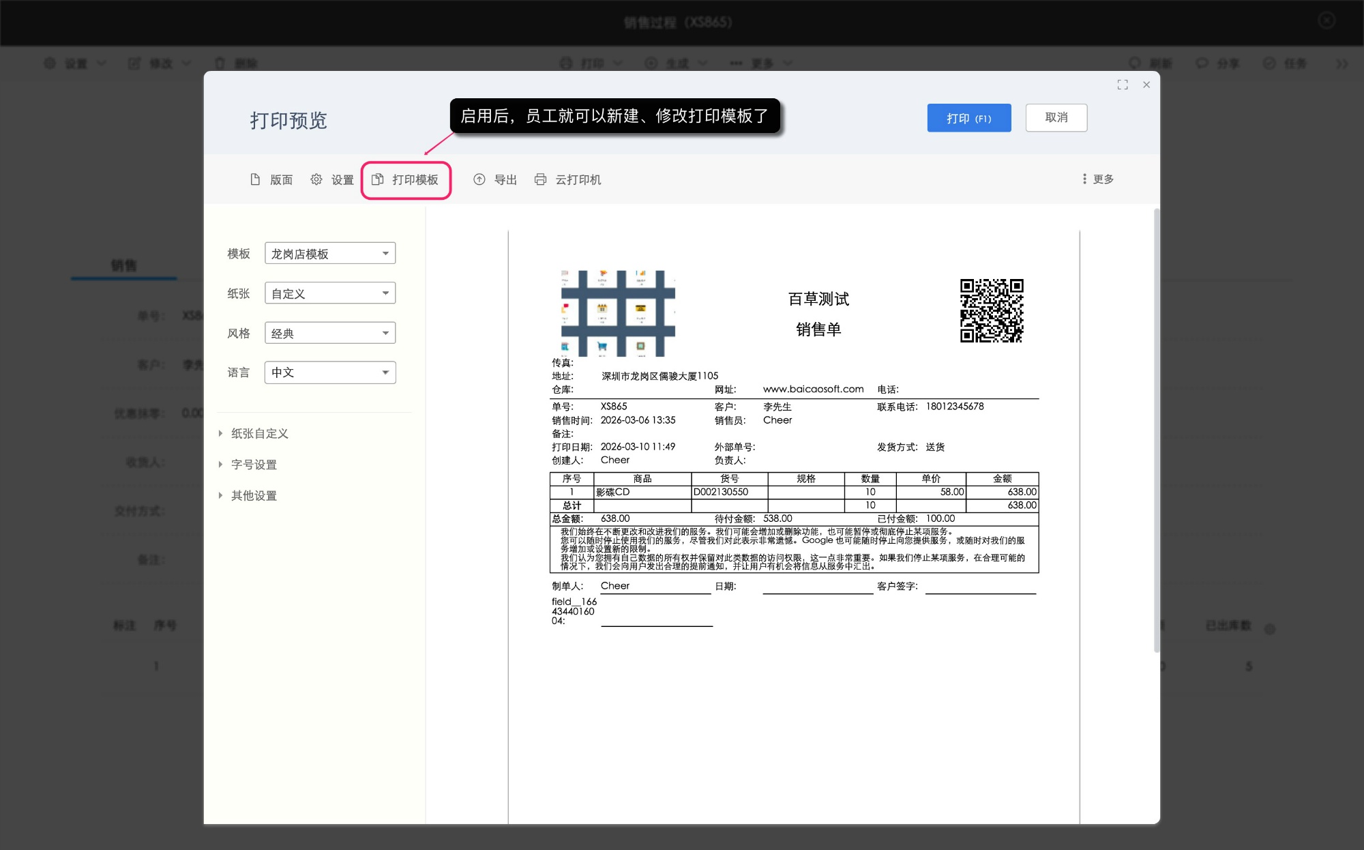The width and height of the screenshot is (1364, 850).
Task: Click the 设置 icon in the preview toolbar
Action: tap(331, 179)
